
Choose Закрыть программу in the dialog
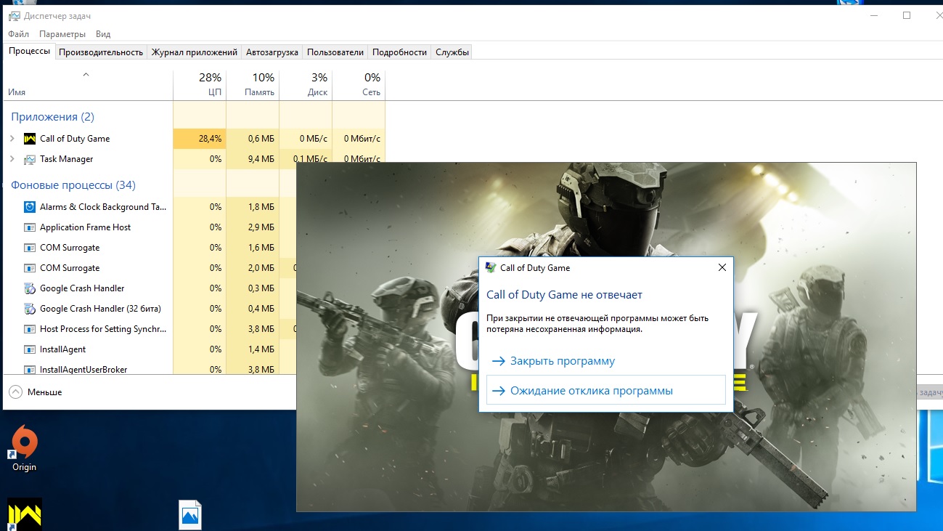tap(562, 361)
